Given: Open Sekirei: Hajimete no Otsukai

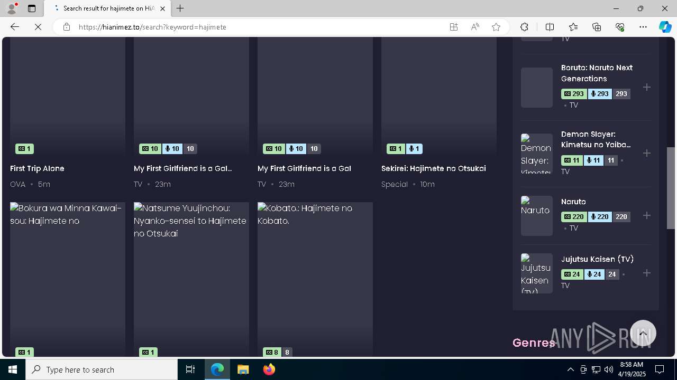Looking at the screenshot, I should pyautogui.click(x=434, y=168).
